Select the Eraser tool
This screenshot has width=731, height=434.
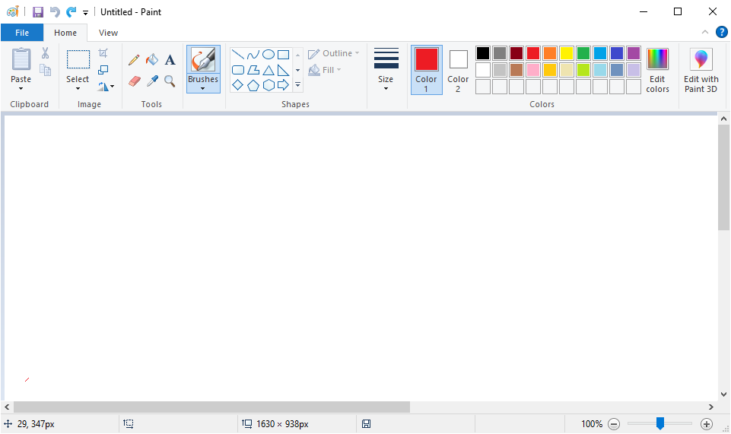click(135, 81)
